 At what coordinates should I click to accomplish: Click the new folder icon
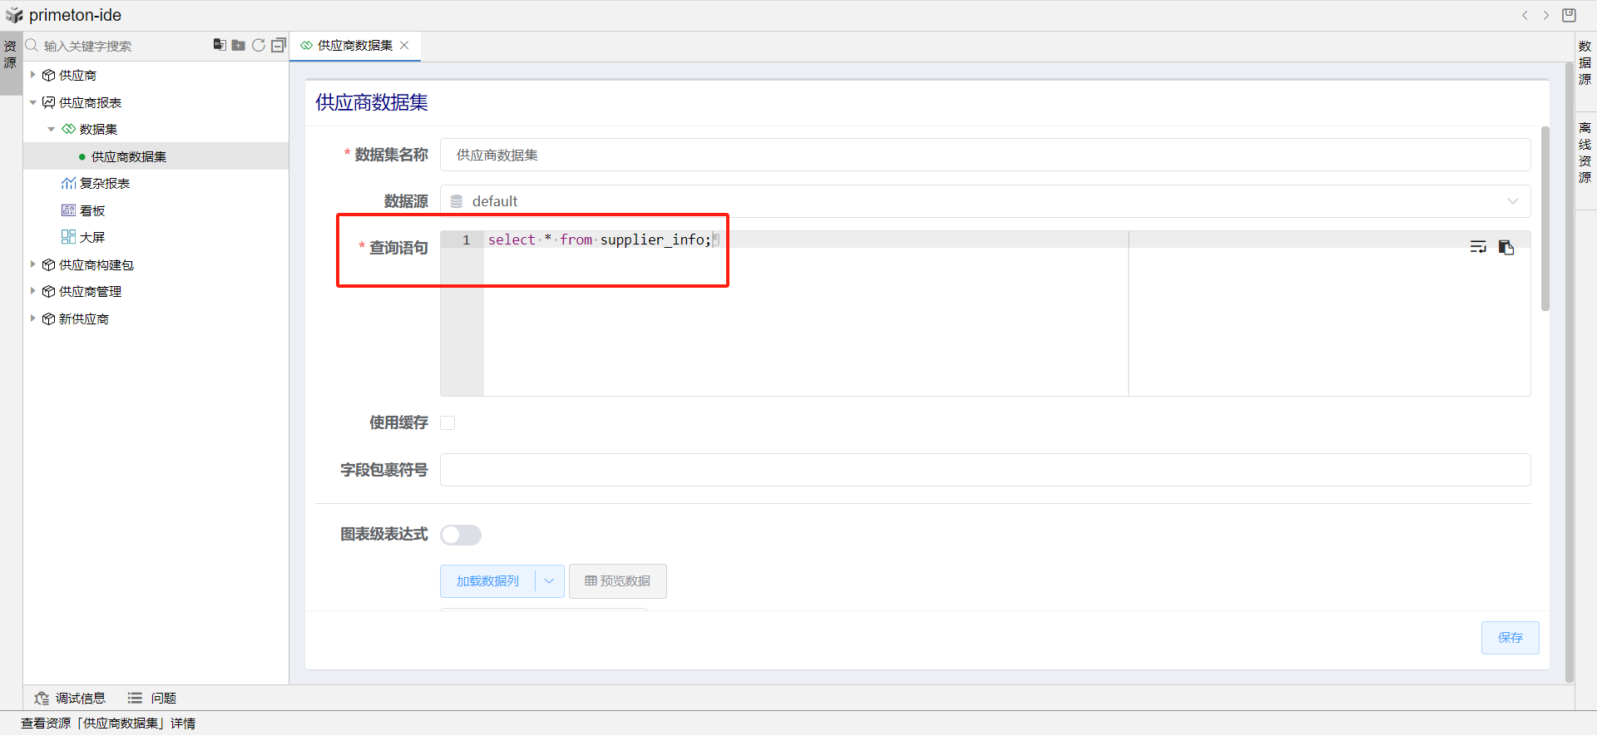tap(239, 45)
